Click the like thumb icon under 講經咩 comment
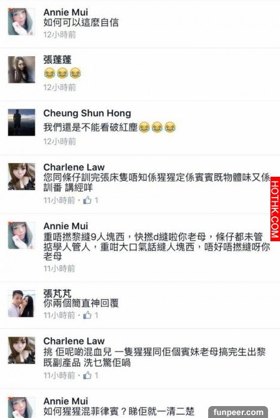Viewport: 280px width, 418px height. [87, 200]
